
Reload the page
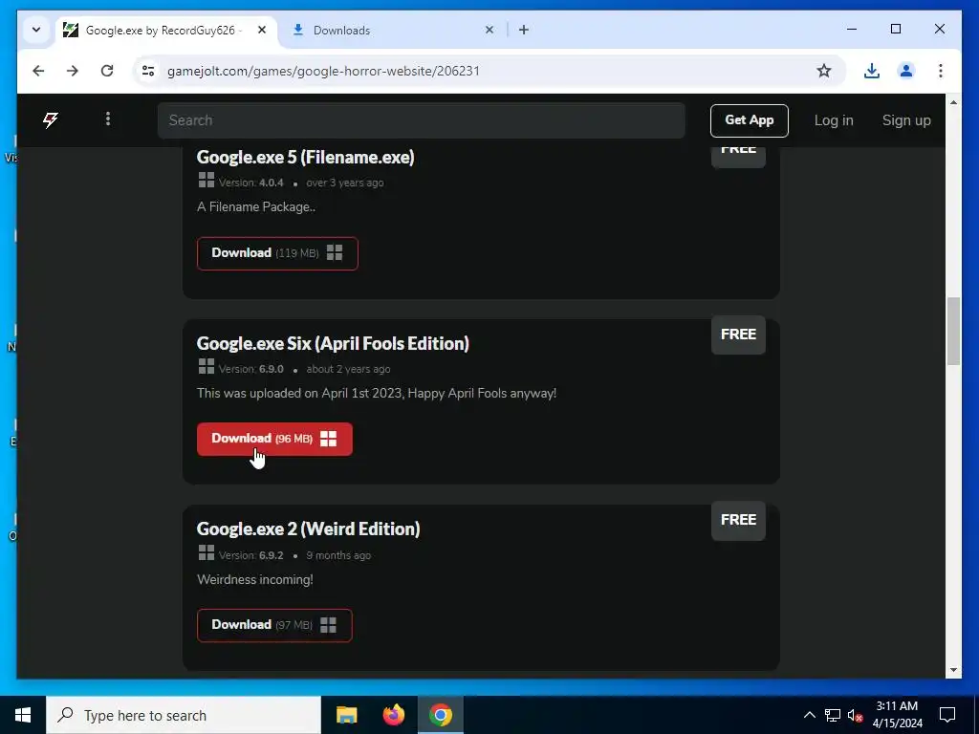click(x=107, y=71)
